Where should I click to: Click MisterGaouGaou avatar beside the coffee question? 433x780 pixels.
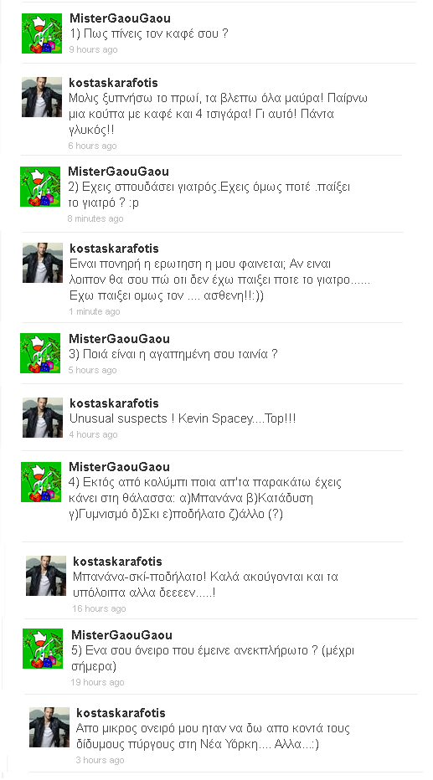42,33
